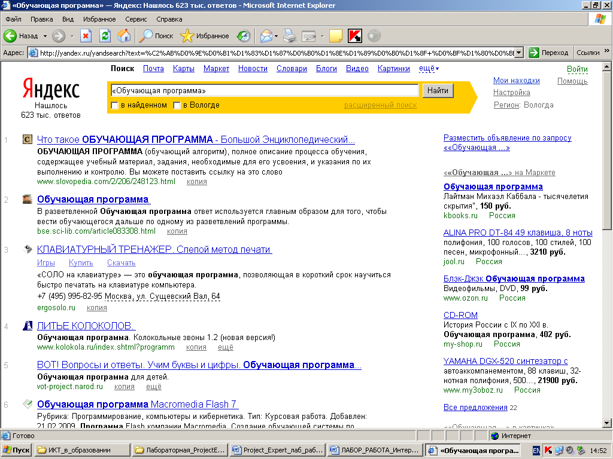Click the icon beside the Macromedia Flash 7 result
Screen dimensions: 613x459
click(x=28, y=404)
